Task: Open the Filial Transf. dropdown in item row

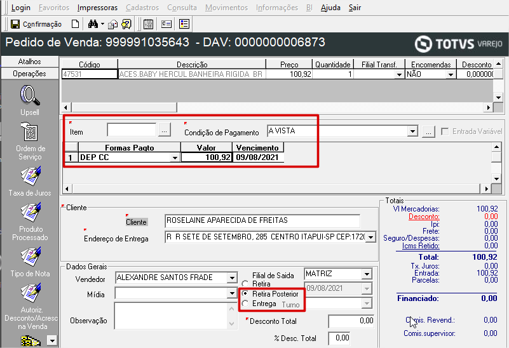Action: [399, 74]
